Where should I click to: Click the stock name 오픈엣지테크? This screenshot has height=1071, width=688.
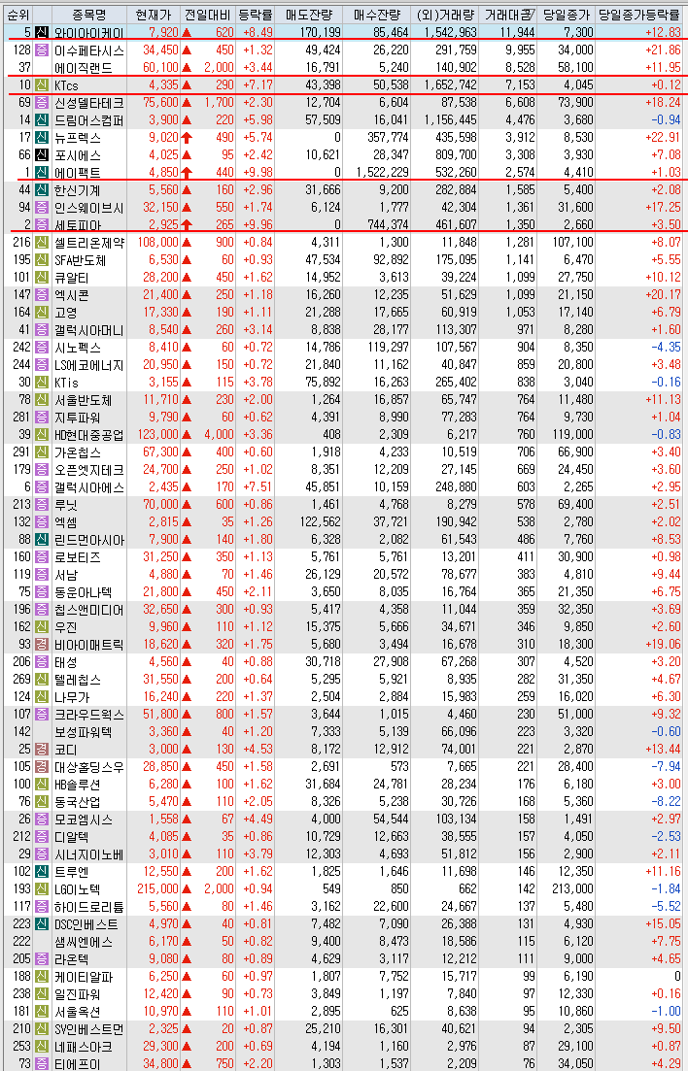[88, 469]
